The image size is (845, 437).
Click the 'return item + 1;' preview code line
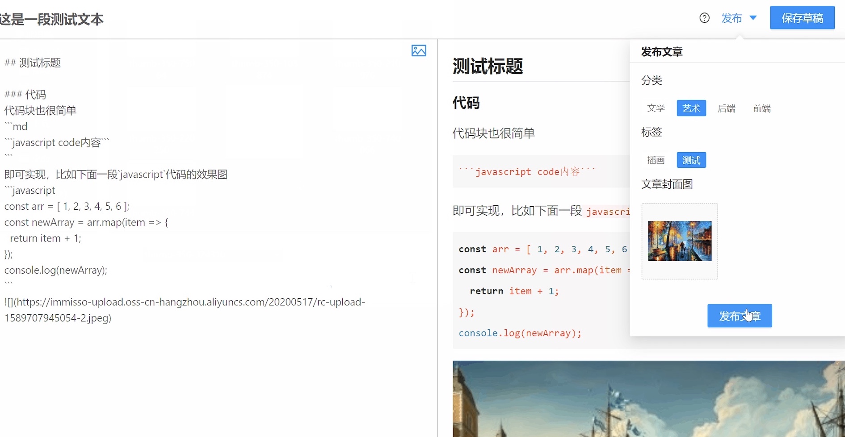514,291
